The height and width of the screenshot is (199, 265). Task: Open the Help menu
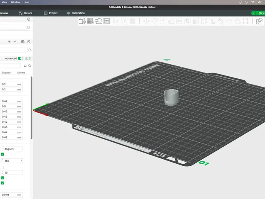pyautogui.click(x=26, y=2)
